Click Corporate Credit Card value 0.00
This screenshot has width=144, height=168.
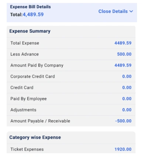pos(127,77)
